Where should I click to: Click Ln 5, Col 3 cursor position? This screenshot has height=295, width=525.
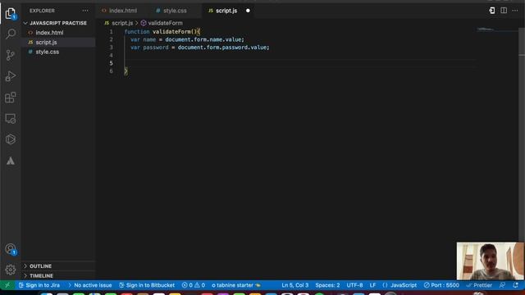click(295, 285)
